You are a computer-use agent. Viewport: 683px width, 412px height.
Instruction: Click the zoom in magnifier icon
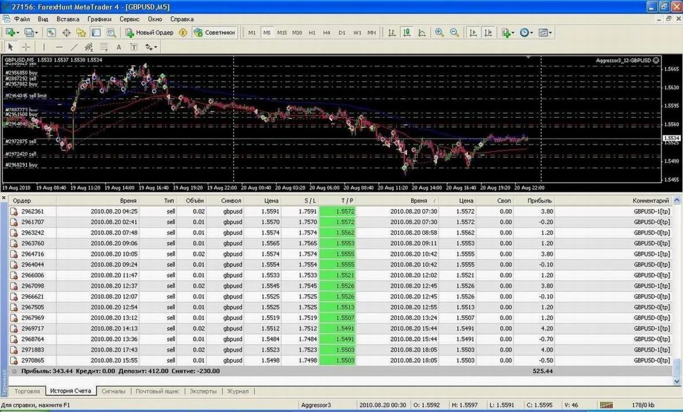tap(439, 33)
